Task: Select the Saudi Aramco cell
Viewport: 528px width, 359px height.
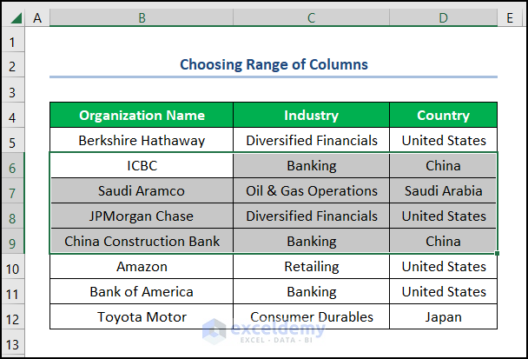Action: pos(142,190)
